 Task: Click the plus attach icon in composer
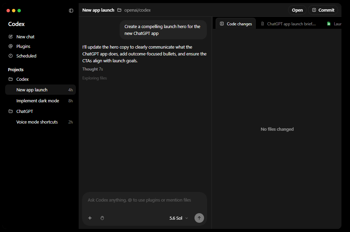click(90, 218)
